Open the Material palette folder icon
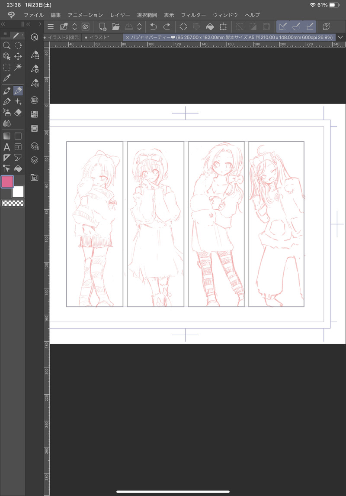The width and height of the screenshot is (346, 496). pos(35,178)
